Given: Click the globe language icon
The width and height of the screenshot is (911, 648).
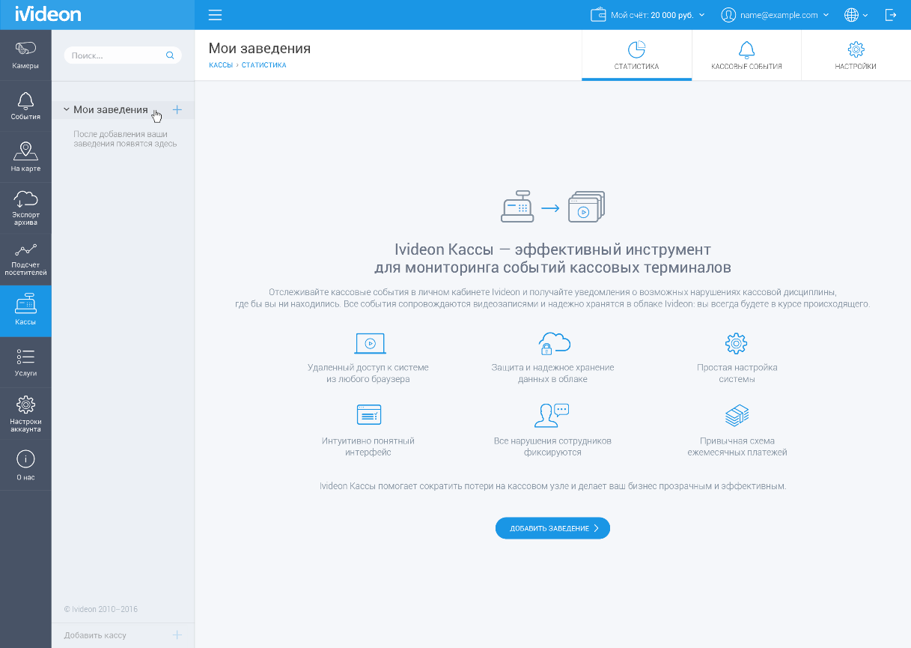Looking at the screenshot, I should (851, 15).
